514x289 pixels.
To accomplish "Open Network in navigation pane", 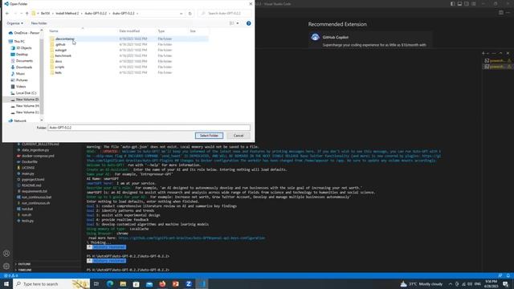I will tap(19, 120).
